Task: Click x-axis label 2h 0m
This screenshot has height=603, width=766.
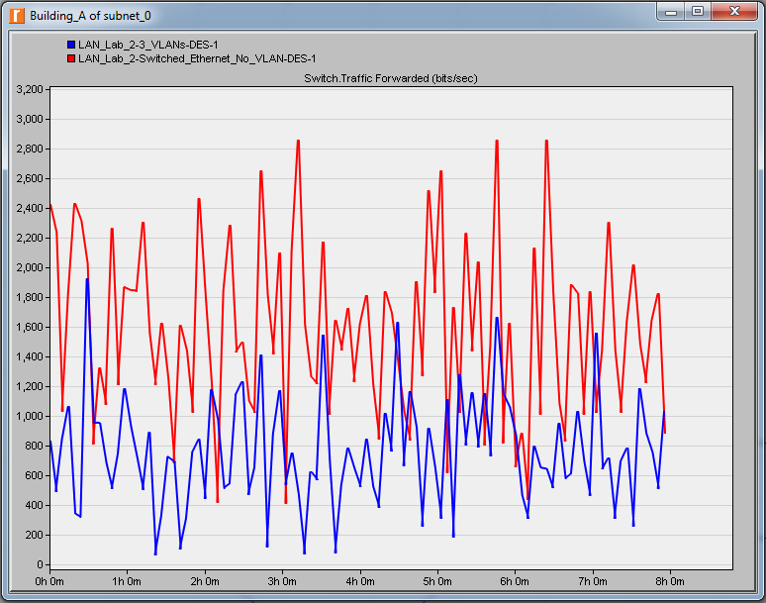Action: pyautogui.click(x=205, y=581)
